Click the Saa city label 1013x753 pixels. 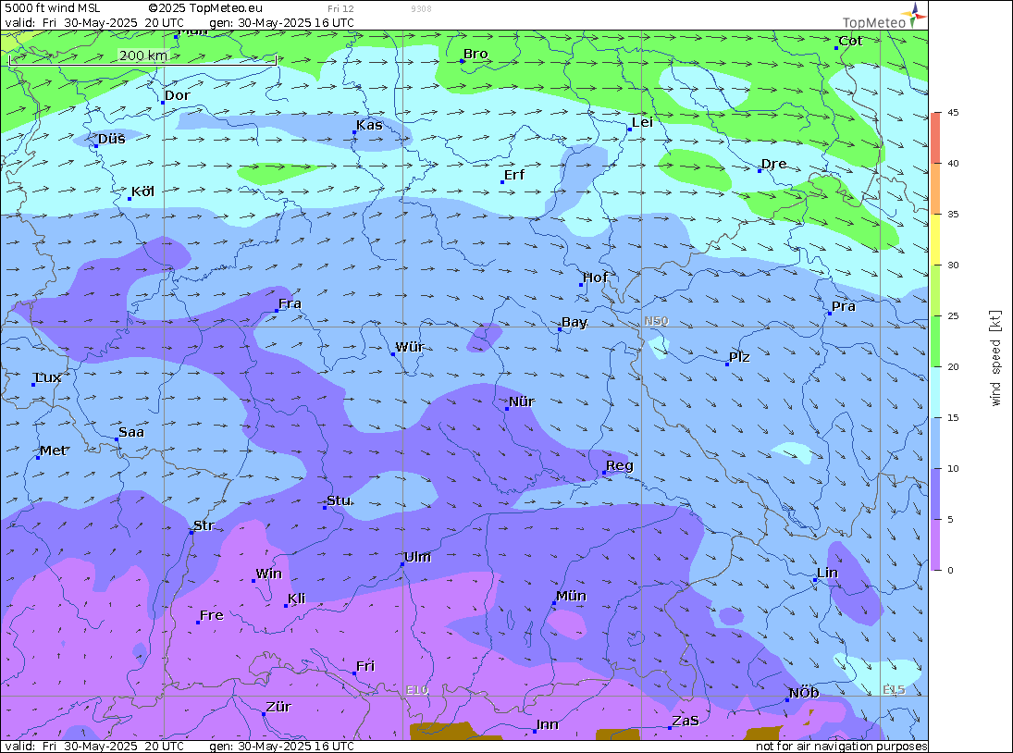(x=131, y=433)
